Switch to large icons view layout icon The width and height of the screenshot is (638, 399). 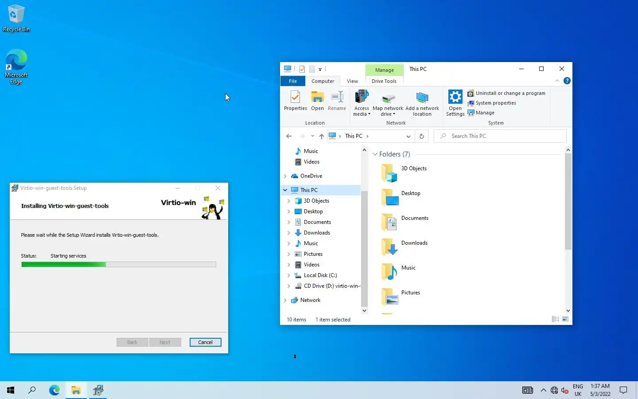click(565, 319)
